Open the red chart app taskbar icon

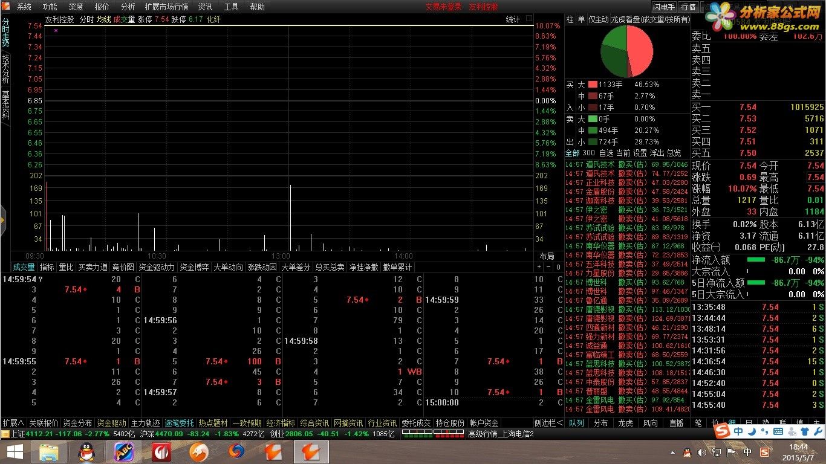click(x=161, y=451)
